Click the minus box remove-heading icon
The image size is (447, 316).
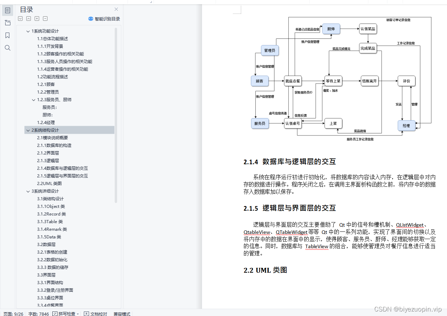tap(45, 19)
